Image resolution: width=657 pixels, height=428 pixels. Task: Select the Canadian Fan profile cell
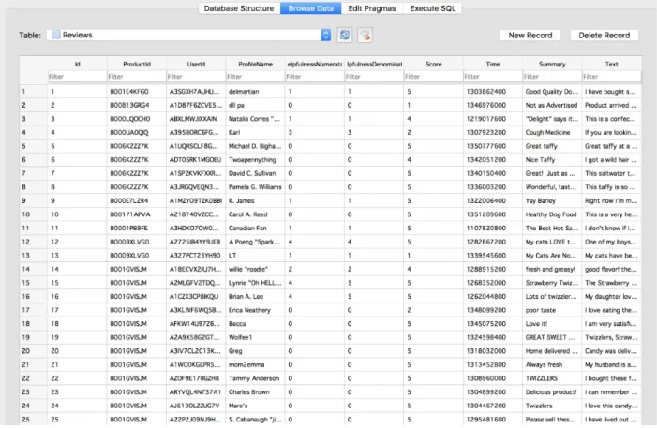255,229
